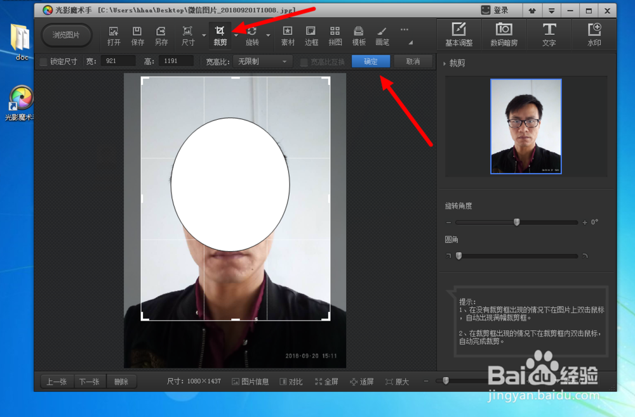This screenshot has height=417, width=635.
Task: Open the 打开 (open file) tool
Action: [x=114, y=35]
